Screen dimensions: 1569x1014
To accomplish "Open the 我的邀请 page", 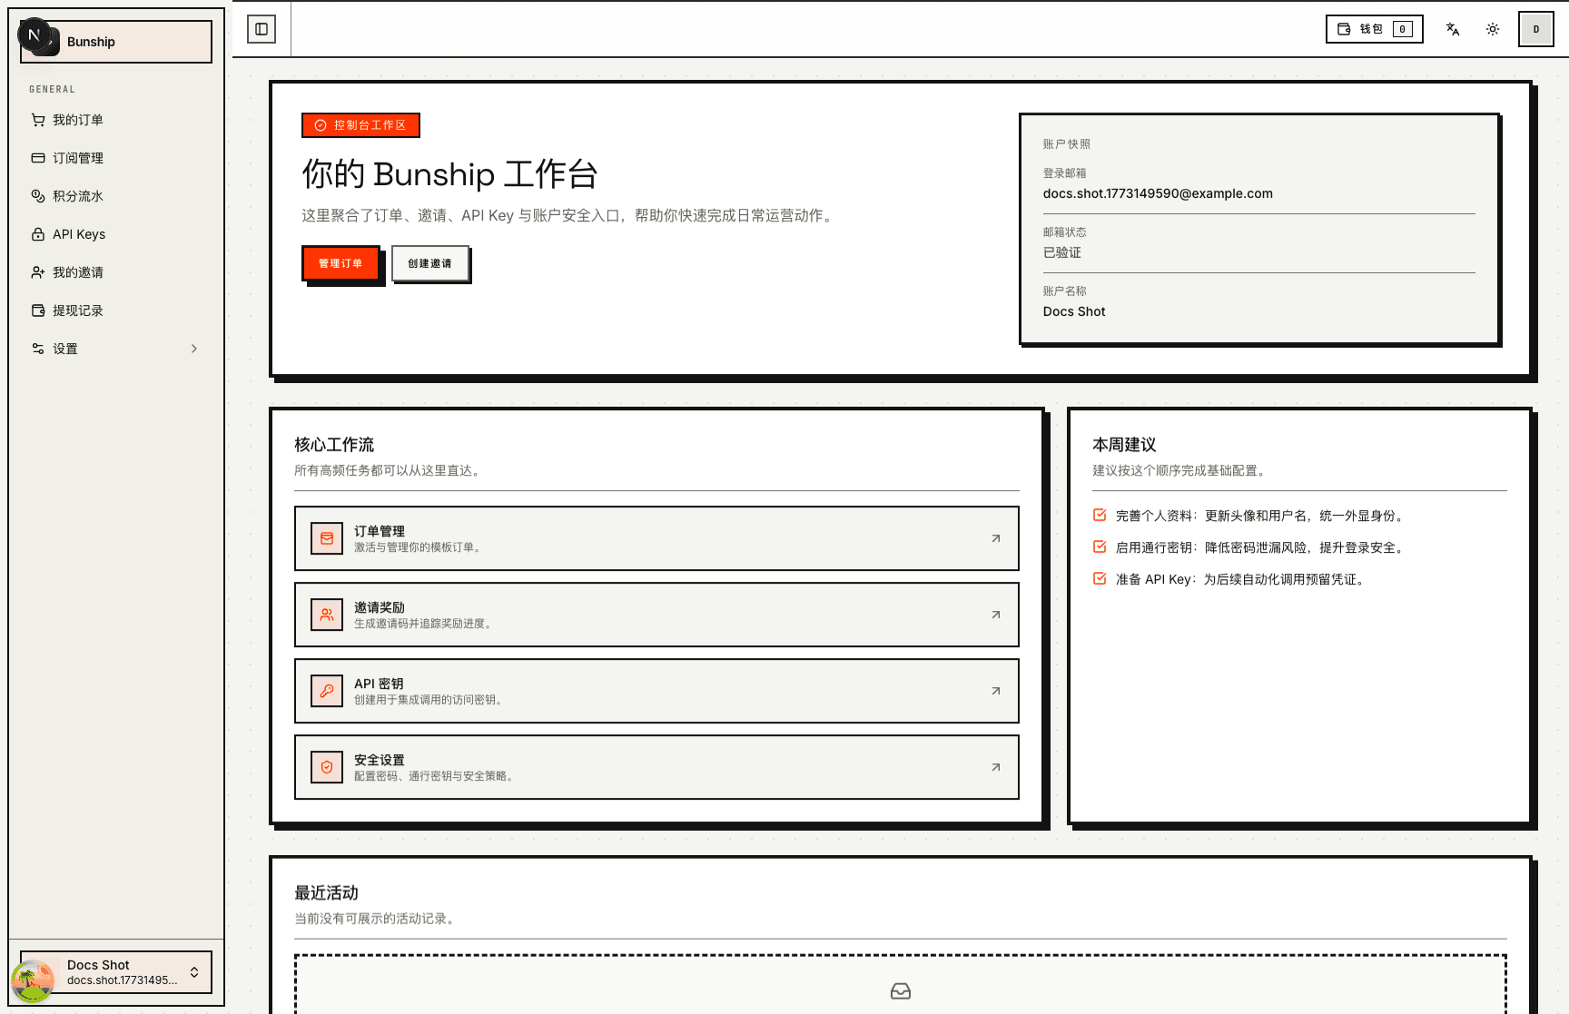I will click(x=79, y=271).
